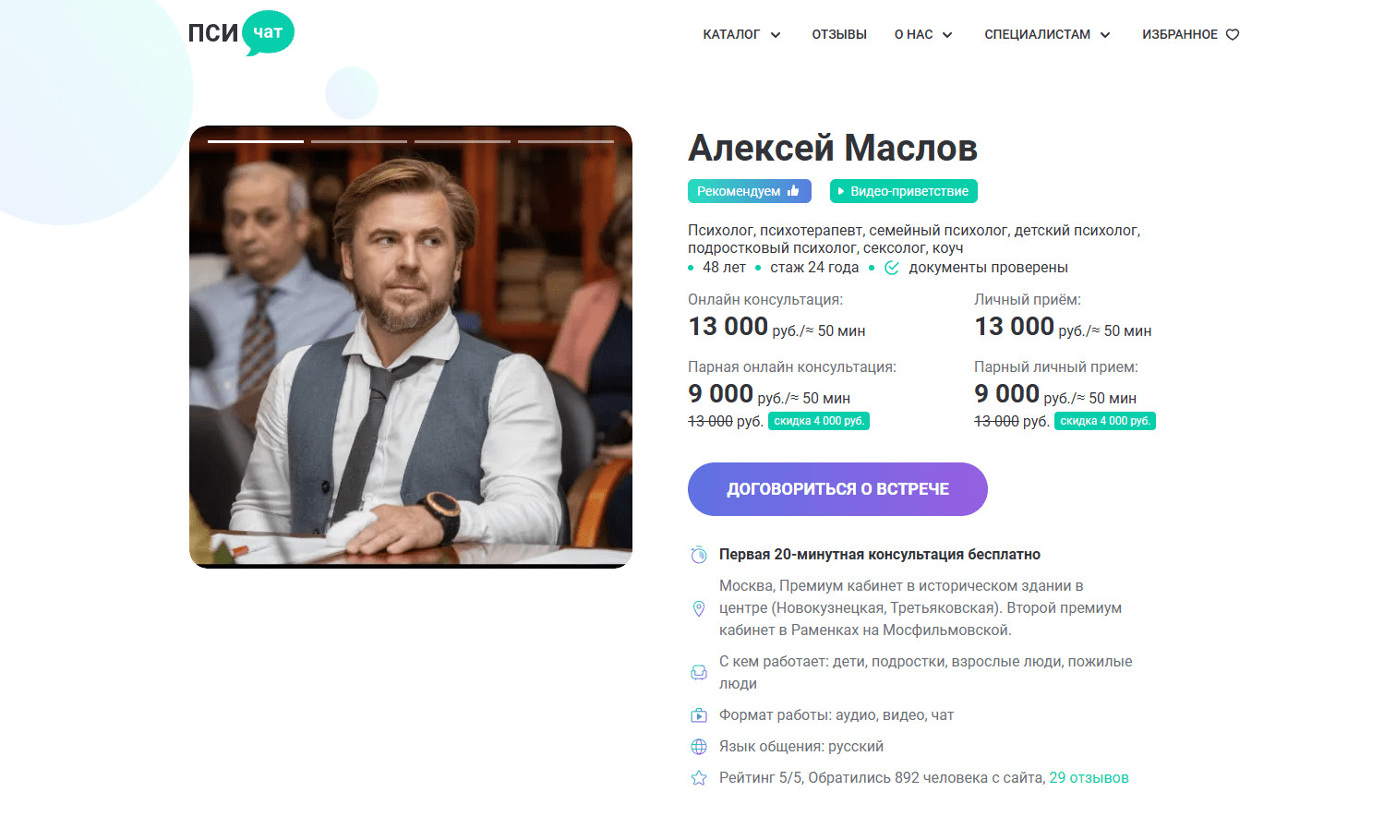Viewport: 1396px width, 816px height.
Task: Click the timer icon beside free consultation
Action: (x=699, y=555)
